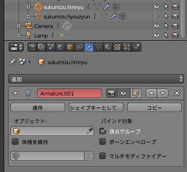Select sukumizu.hinnyu in the outliner

(x=64, y=7)
